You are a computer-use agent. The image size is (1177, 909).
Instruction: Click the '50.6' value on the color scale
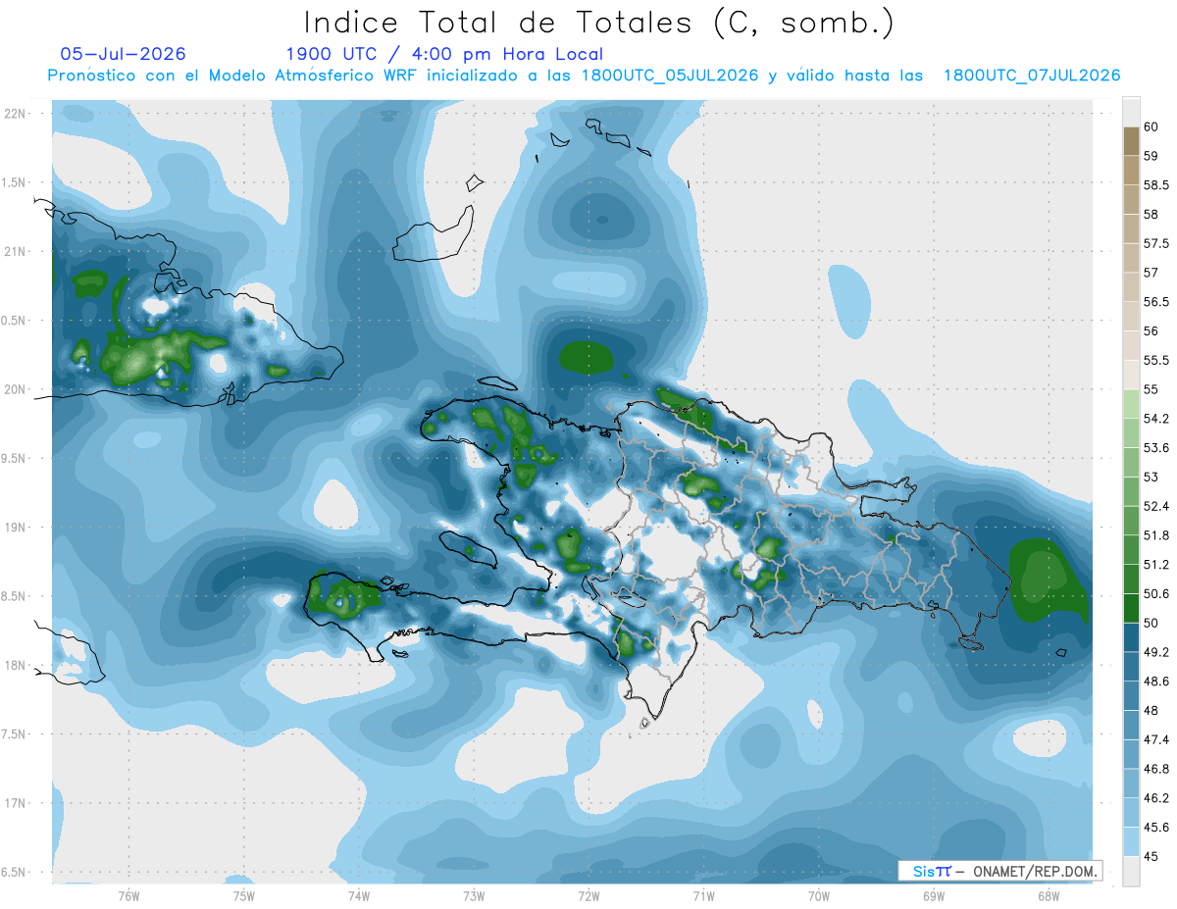click(1155, 594)
